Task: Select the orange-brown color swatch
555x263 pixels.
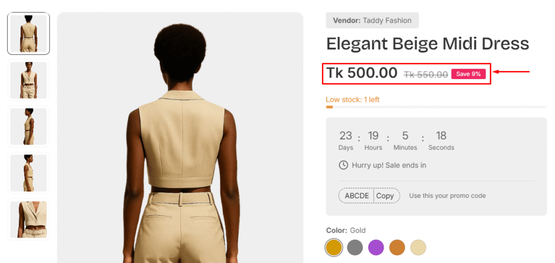Action: [397, 247]
